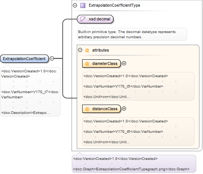Click the doc:Unit cm text under distanceClass
The height and width of the screenshot is (174, 203).
tap(106, 142)
